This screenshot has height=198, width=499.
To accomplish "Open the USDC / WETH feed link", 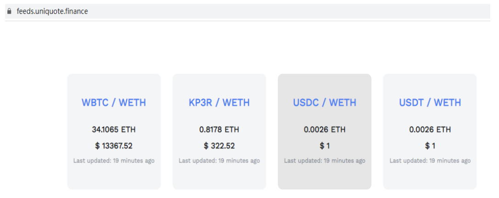I will pyautogui.click(x=325, y=103).
